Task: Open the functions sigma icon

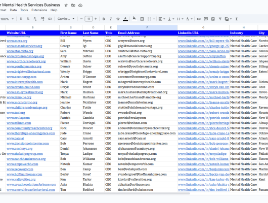Action: click(x=237, y=19)
